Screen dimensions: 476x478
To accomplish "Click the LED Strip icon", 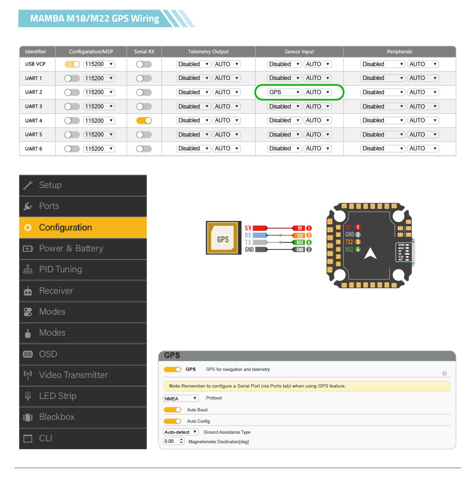I will click(28, 396).
